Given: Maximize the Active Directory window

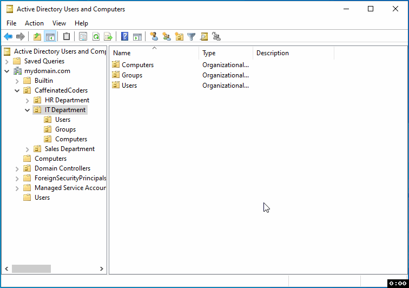Looking at the screenshot, I should 371,9.
